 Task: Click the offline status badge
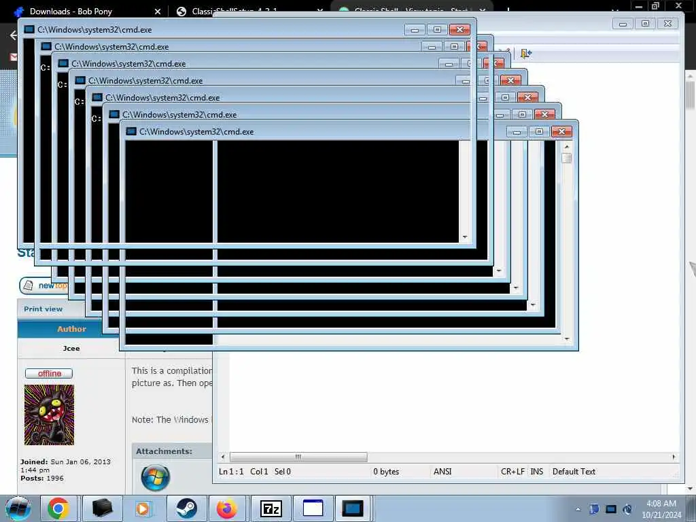[49, 373]
